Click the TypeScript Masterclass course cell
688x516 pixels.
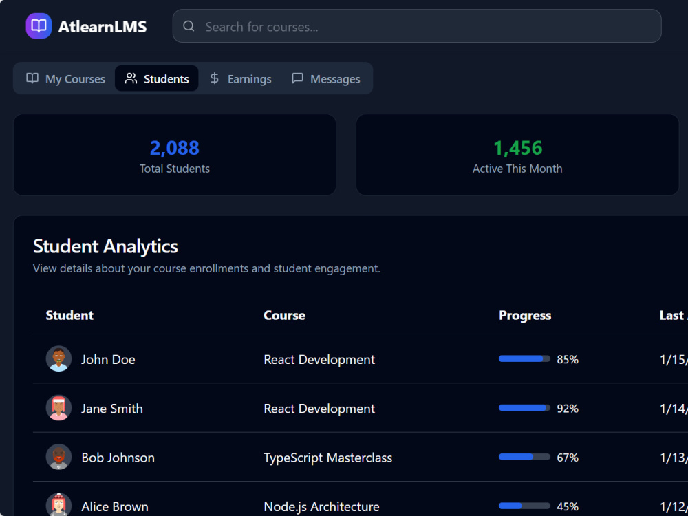[x=327, y=458]
